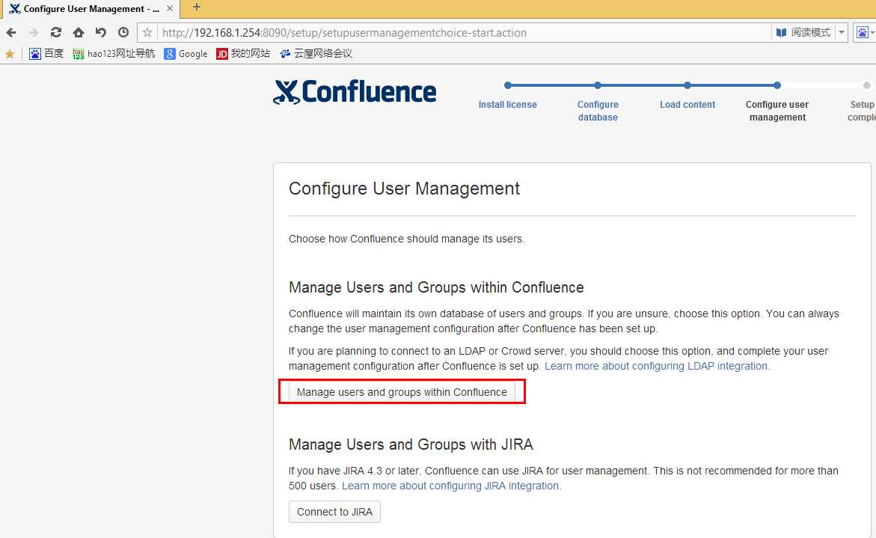876x538 pixels.
Task: Open browsing history clock icon
Action: click(123, 32)
